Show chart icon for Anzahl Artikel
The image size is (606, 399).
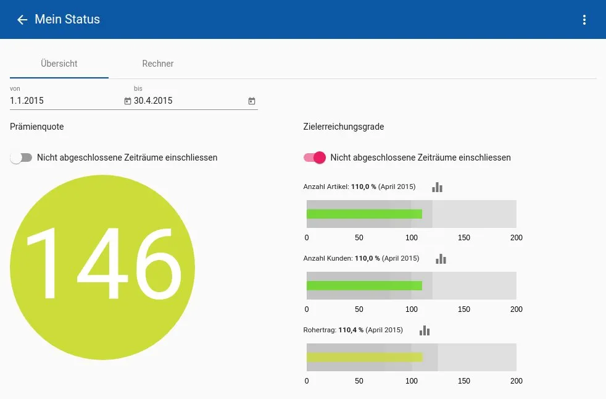(x=437, y=187)
